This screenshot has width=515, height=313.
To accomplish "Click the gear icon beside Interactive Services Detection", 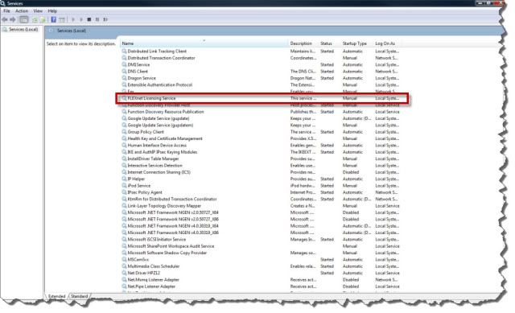I will (124, 166).
